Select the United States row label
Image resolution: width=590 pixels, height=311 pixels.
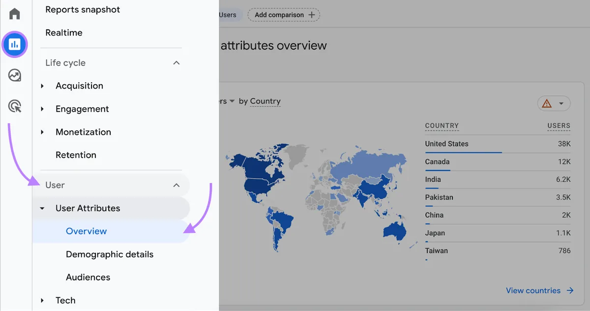coord(447,144)
